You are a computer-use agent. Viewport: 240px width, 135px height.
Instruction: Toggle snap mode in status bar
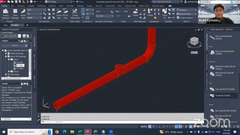click(x=153, y=127)
